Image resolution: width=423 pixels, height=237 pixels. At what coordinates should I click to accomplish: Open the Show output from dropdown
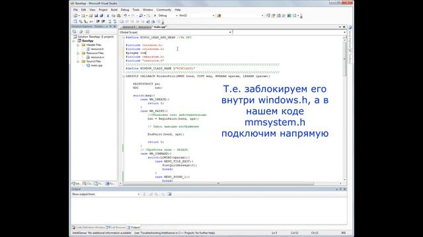pos(139,194)
